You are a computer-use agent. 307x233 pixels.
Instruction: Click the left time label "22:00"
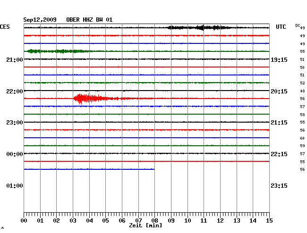pos(15,92)
